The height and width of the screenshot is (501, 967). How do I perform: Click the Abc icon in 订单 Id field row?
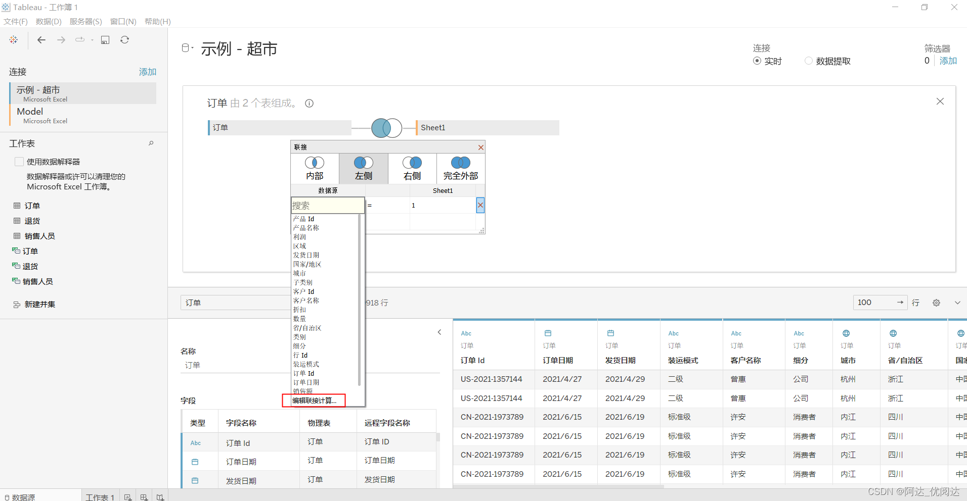pos(196,443)
